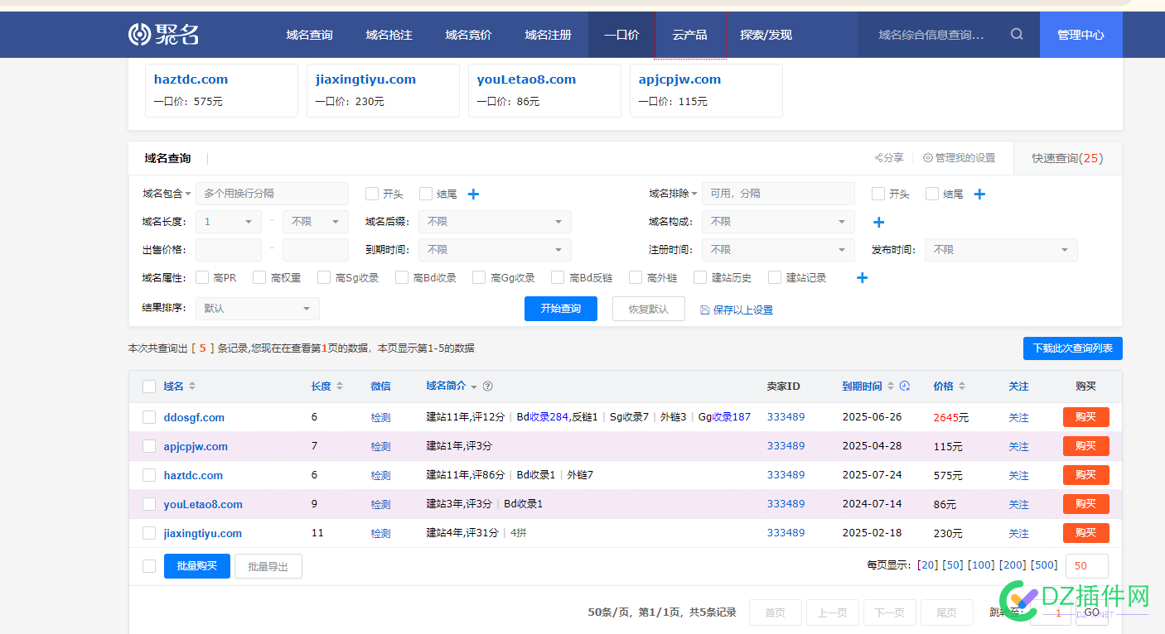
Task: Open the 域名查询 nav menu
Action: pos(309,35)
